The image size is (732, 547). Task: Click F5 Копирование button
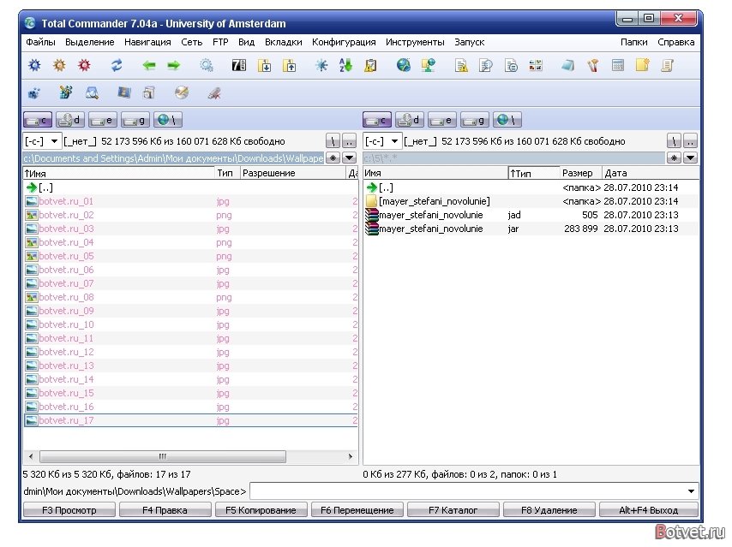(x=261, y=510)
